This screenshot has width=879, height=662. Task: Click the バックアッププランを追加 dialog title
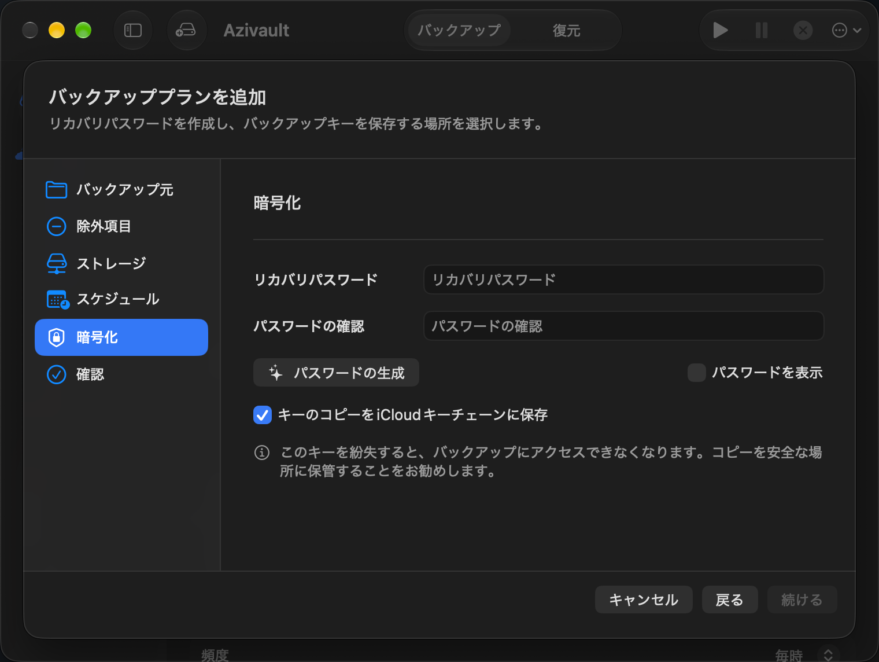pos(157,97)
